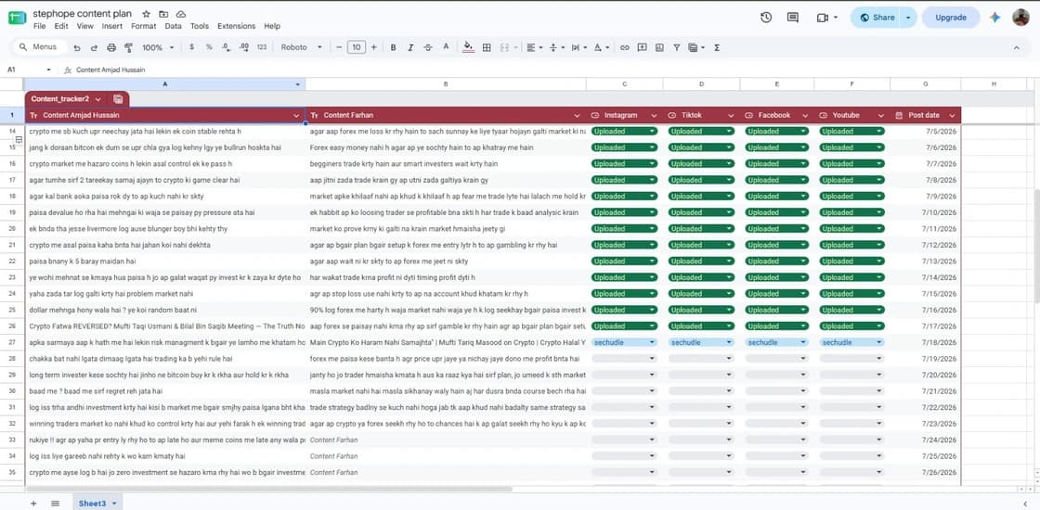
Task: Decrease decimal places icon
Action: (227, 47)
